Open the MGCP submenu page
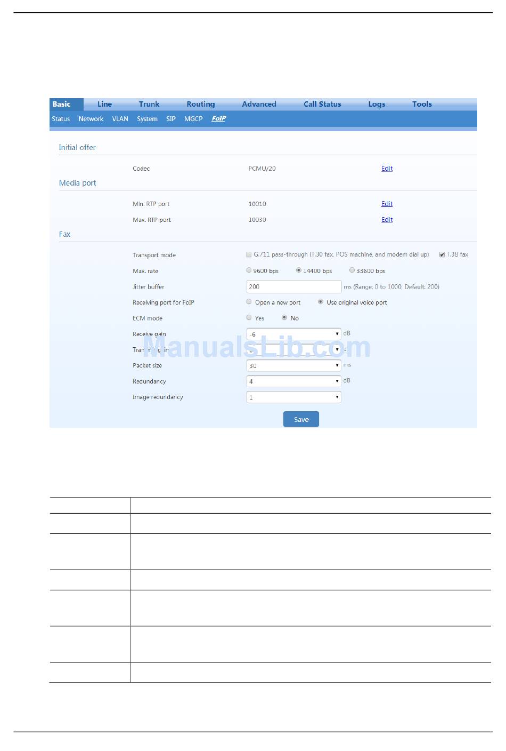Image resolution: width=506 pixels, height=751 pixels. pyautogui.click(x=193, y=119)
